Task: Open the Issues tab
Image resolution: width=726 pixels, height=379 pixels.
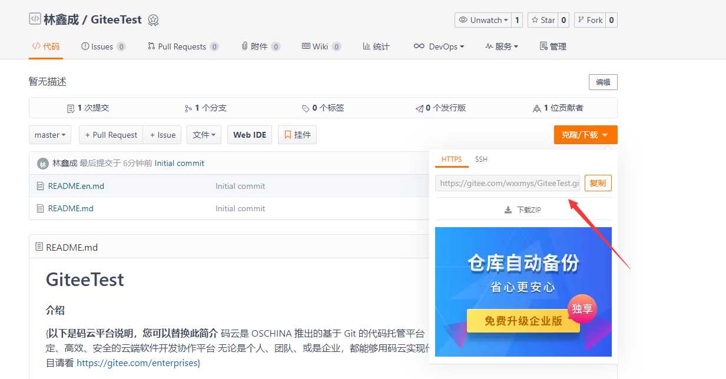Action: [103, 46]
